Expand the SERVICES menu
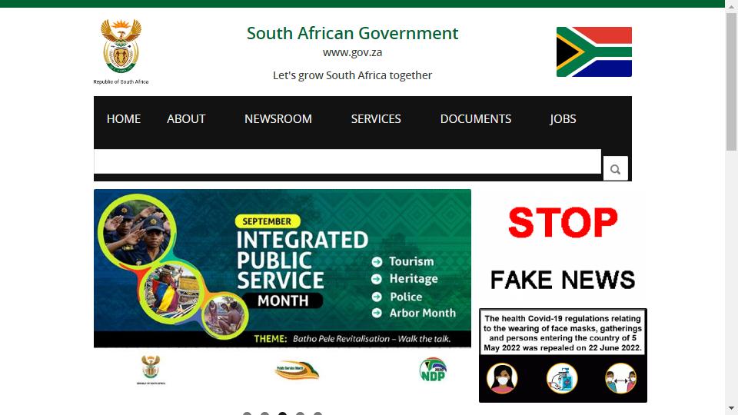 click(x=376, y=119)
